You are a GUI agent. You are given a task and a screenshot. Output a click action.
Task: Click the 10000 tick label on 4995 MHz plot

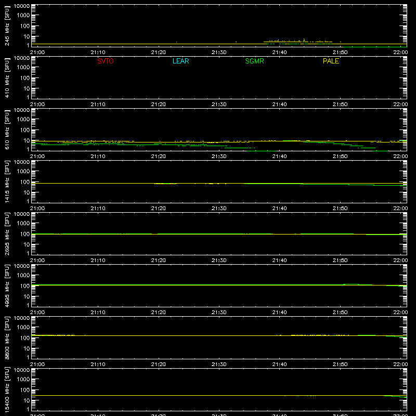tap(22, 266)
